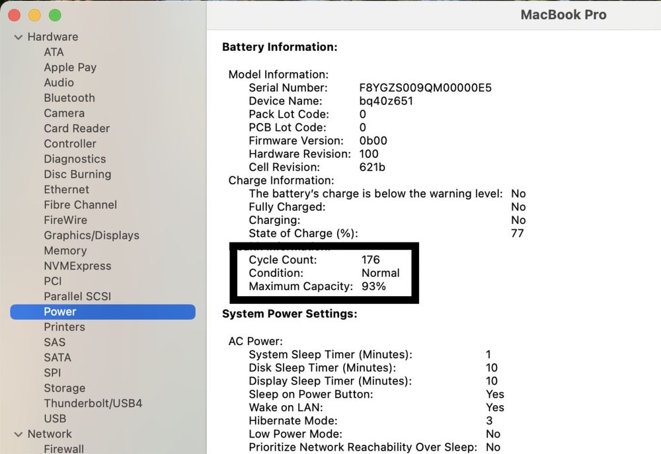Select the serial number F8YGZS009QM00000E5

pyautogui.click(x=425, y=88)
